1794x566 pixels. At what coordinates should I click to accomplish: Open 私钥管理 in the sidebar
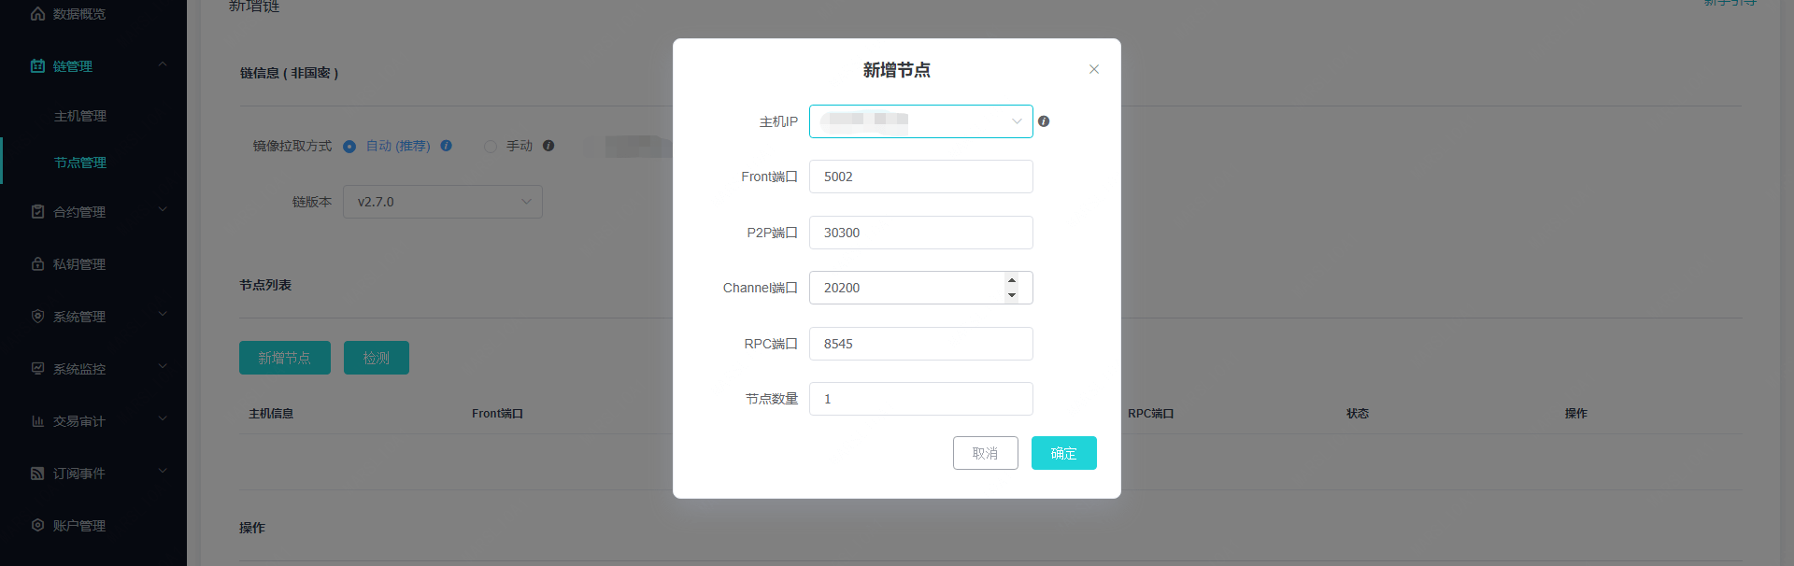(x=79, y=264)
